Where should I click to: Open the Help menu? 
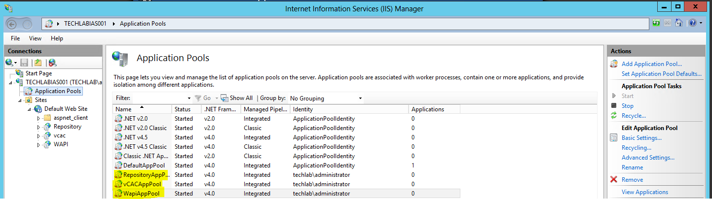point(57,38)
